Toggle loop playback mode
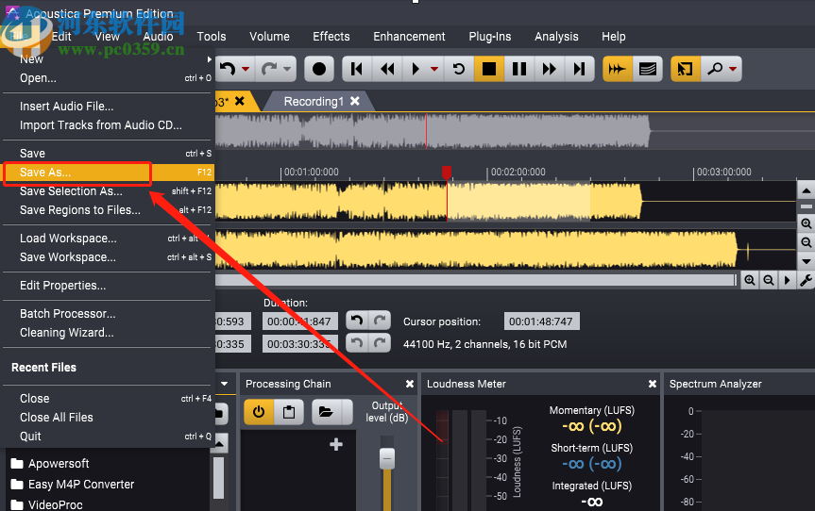Screen dimensions: 815x511 click(458, 69)
